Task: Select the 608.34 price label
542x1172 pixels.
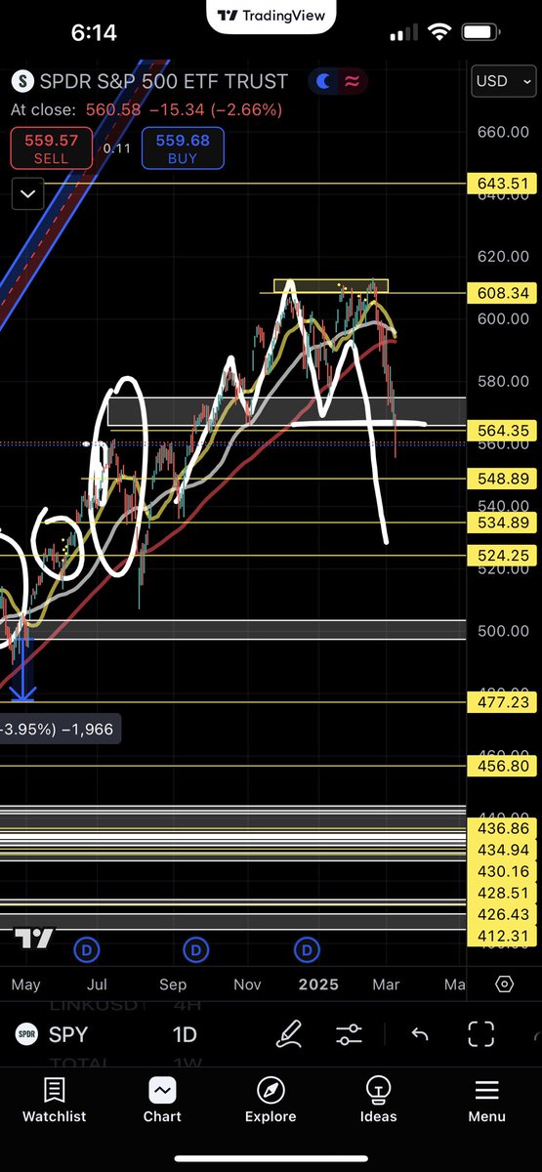Action: (504, 292)
